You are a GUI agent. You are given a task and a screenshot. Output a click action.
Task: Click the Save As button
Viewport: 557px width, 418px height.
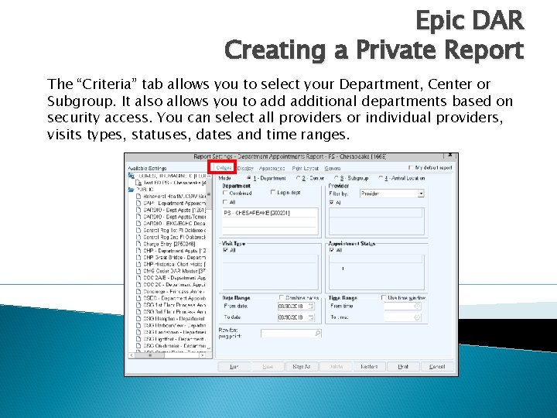pyautogui.click(x=302, y=366)
